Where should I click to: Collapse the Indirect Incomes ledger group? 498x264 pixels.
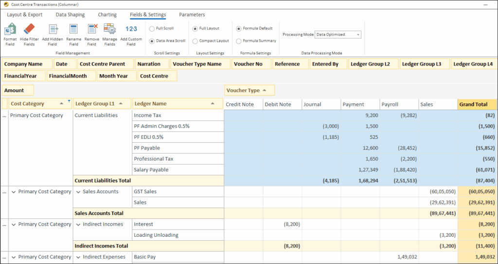[78, 224]
